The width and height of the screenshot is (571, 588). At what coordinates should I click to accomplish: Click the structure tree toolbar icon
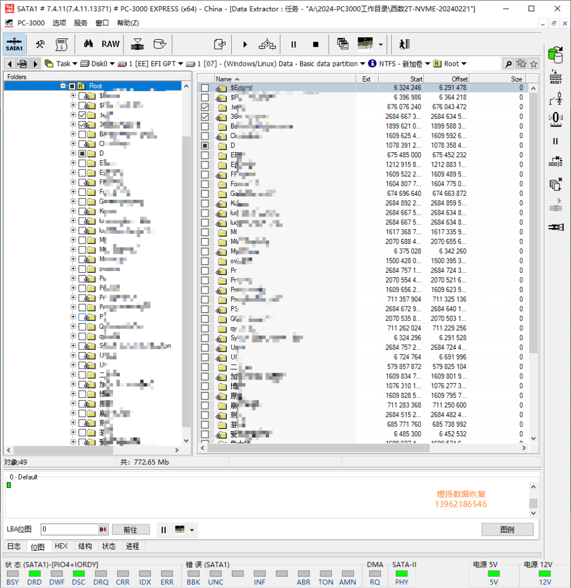tap(267, 44)
